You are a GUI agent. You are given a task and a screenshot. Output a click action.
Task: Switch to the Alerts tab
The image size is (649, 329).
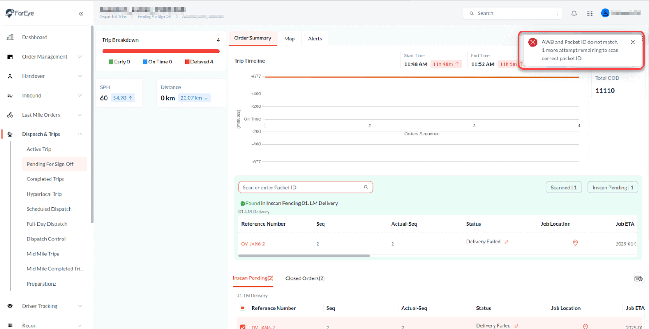[315, 39]
